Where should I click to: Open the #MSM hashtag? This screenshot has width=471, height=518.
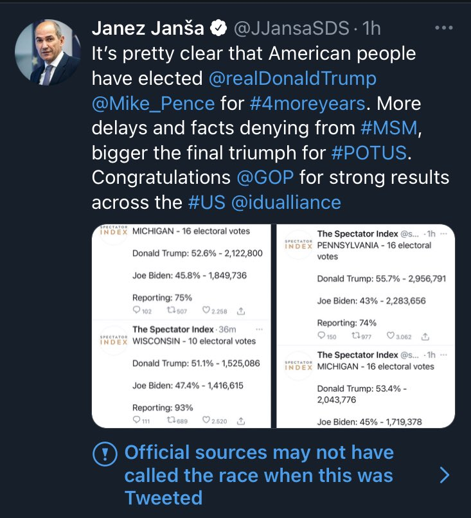point(389,128)
